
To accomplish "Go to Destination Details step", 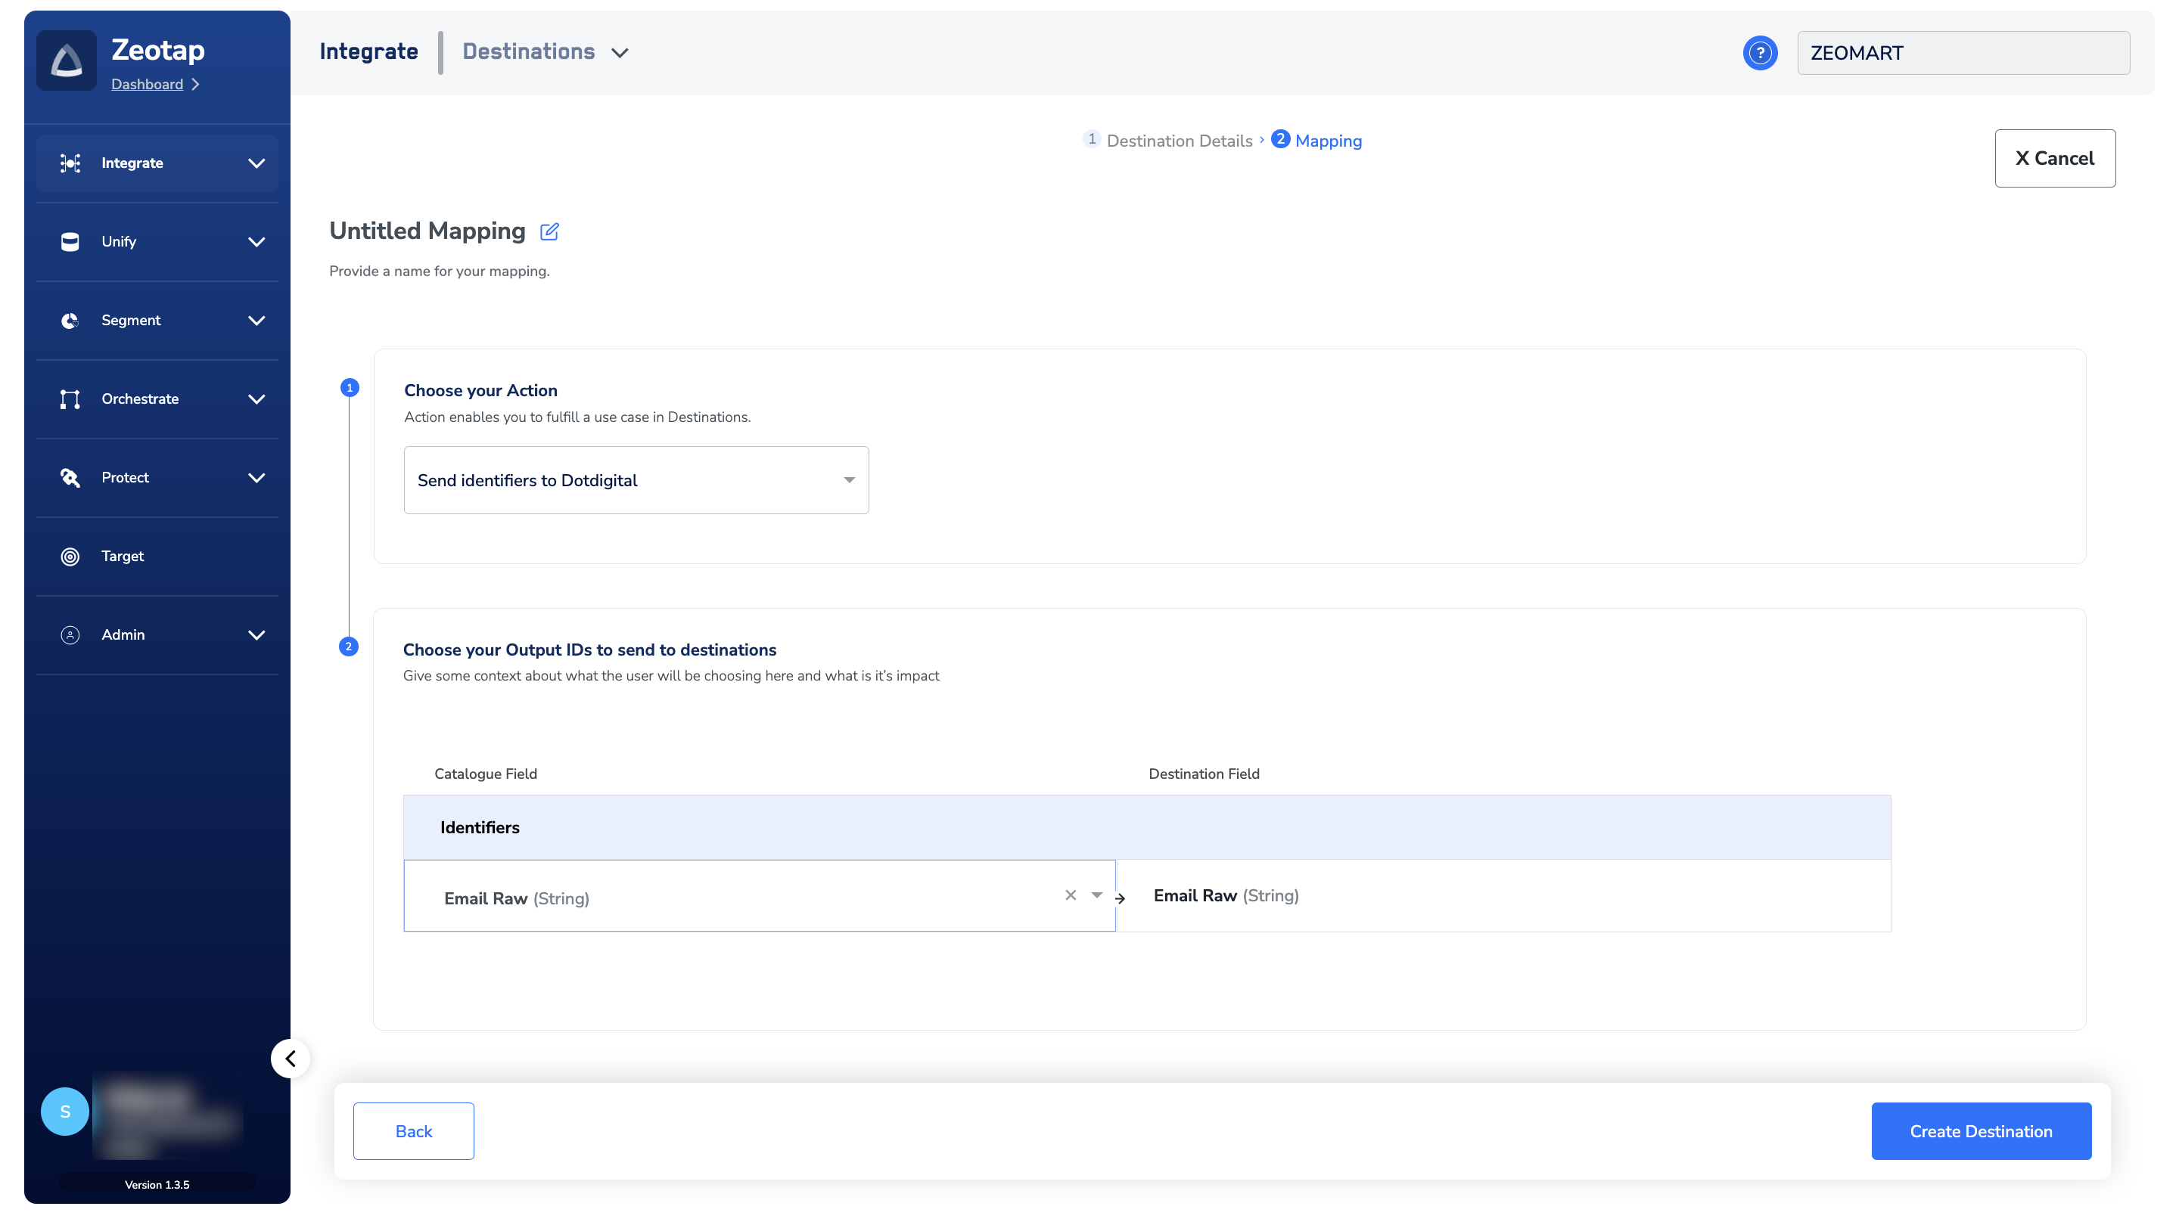I will pyautogui.click(x=1178, y=141).
